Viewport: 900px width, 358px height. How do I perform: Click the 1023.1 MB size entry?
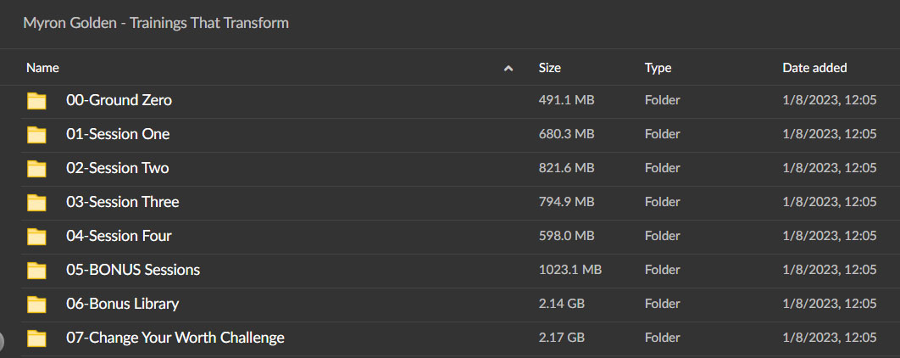click(x=570, y=270)
